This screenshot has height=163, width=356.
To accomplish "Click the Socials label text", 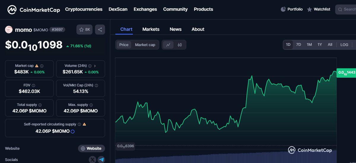I will (12, 160).
